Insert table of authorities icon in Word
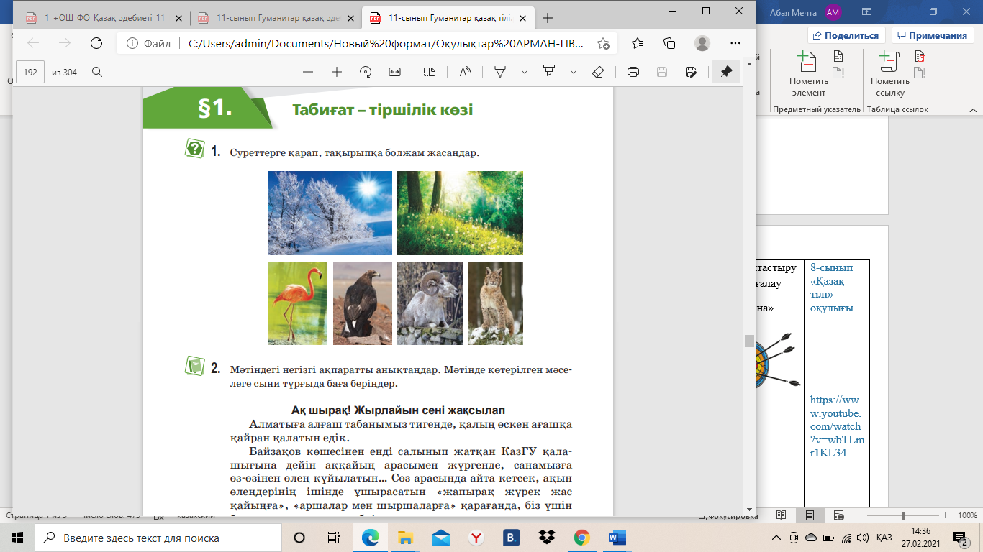 pos(920,56)
